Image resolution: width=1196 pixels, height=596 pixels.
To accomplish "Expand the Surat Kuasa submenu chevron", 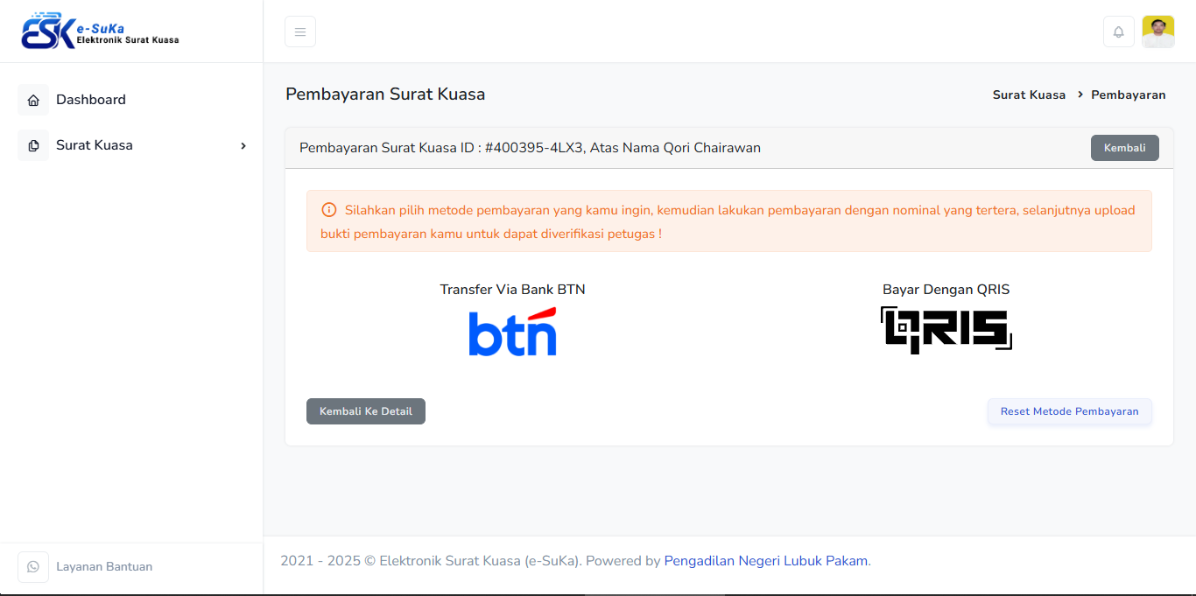I will (x=243, y=145).
